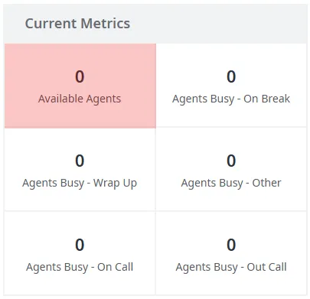This screenshot has width=310, height=299.
Task: Open the Agents Busy - Other label
Action: click(x=231, y=183)
